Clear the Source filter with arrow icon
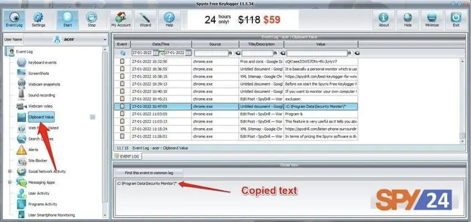Screen dimensions: 471x222 tap(237, 53)
